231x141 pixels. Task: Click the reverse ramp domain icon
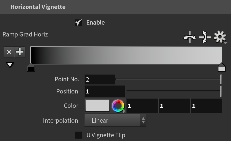point(190,37)
